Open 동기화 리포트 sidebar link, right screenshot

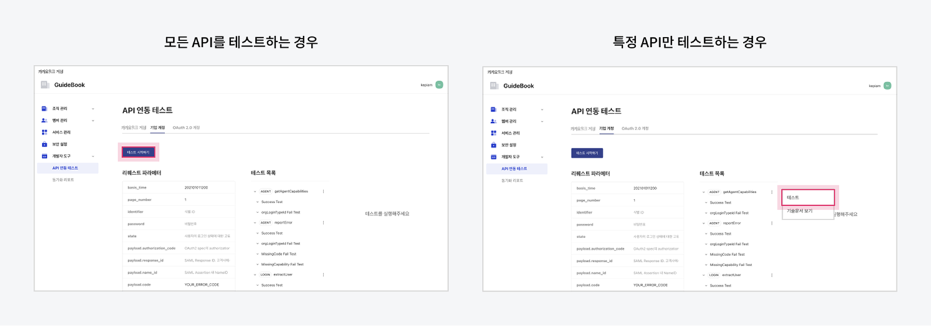pyautogui.click(x=512, y=180)
